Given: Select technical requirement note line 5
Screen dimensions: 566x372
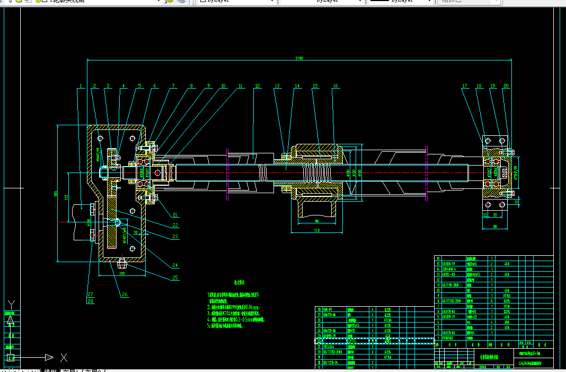Looking at the screenshot, I should 225,326.
